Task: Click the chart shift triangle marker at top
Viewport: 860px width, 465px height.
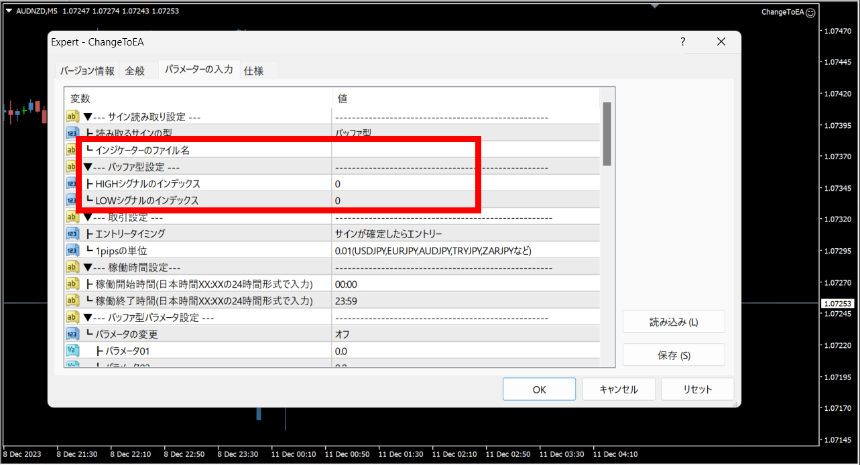Action: [x=656, y=5]
